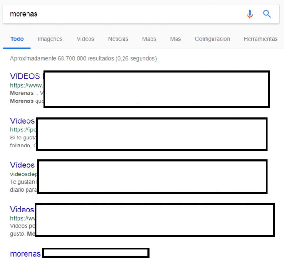Click the blue magnifier search icon
This screenshot has height=258, width=284.
pos(267,14)
